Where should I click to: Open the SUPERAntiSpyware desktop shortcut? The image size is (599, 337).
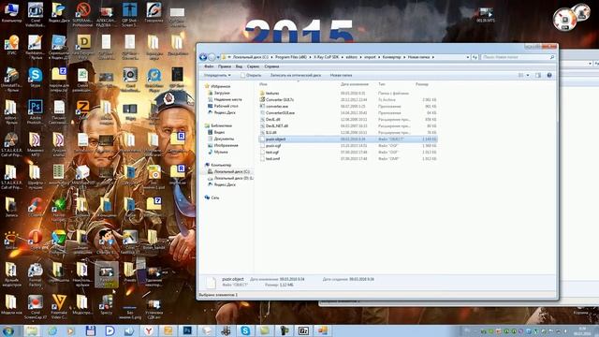coord(83,14)
